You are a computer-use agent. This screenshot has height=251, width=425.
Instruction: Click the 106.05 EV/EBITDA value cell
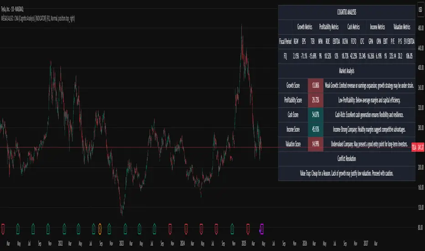coord(409,56)
